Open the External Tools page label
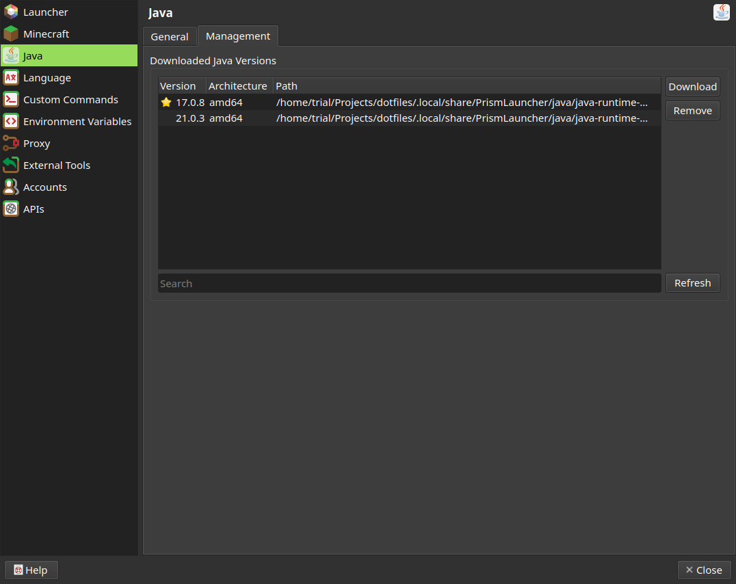 57,165
